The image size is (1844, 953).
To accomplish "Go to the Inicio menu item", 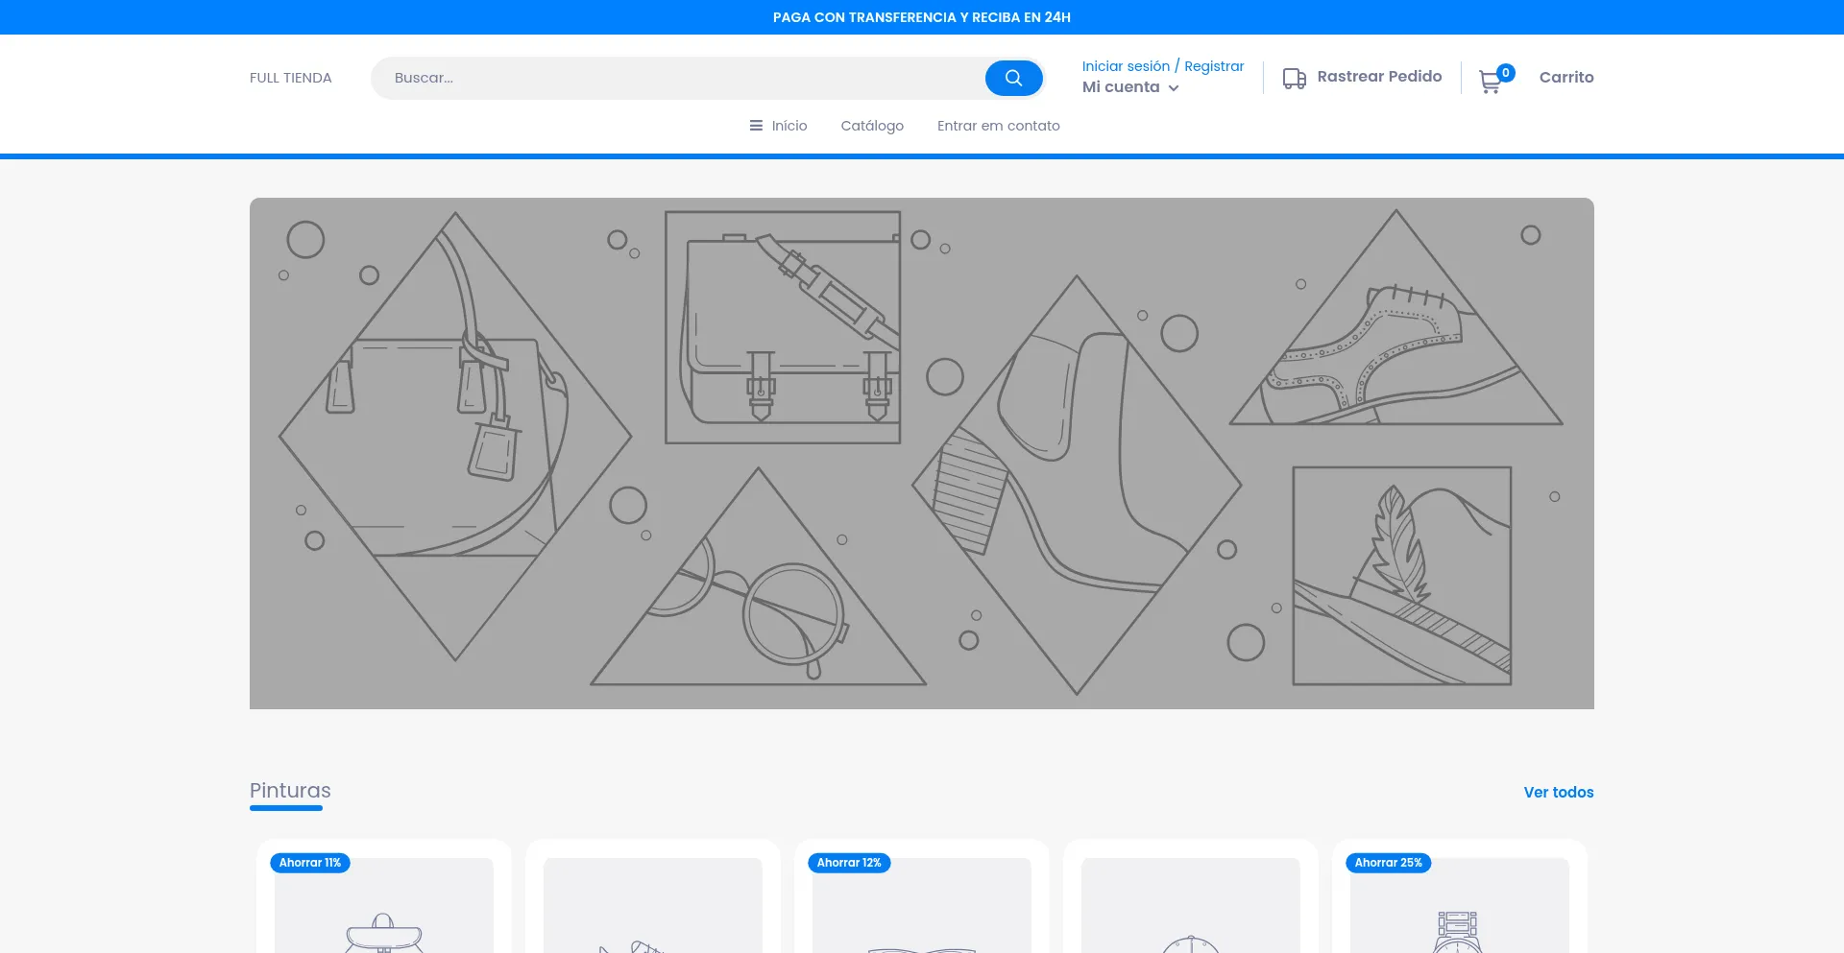I will [789, 126].
